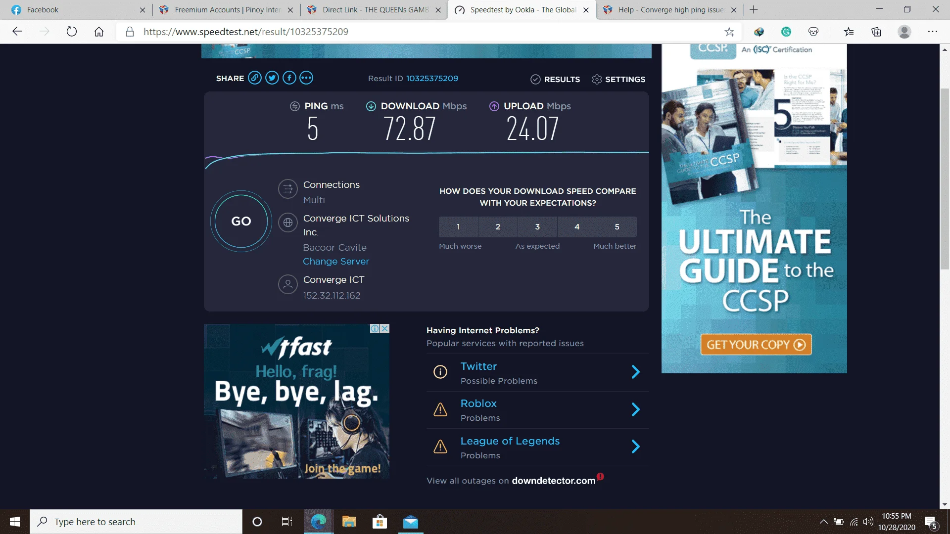Share result on Twitter icon

[272, 78]
